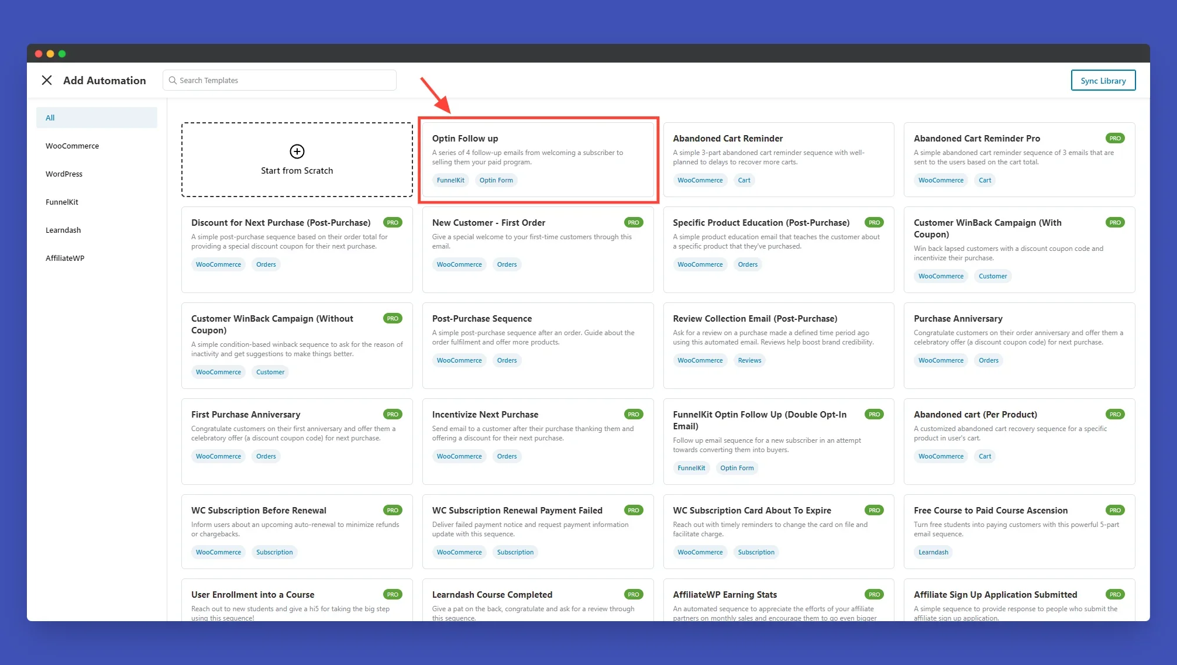Click WooCommerce tag on Post-Purchase Sequence
This screenshot has width=1177, height=665.
459,360
